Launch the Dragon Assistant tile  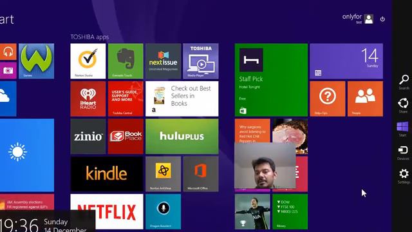pyautogui.click(x=163, y=211)
